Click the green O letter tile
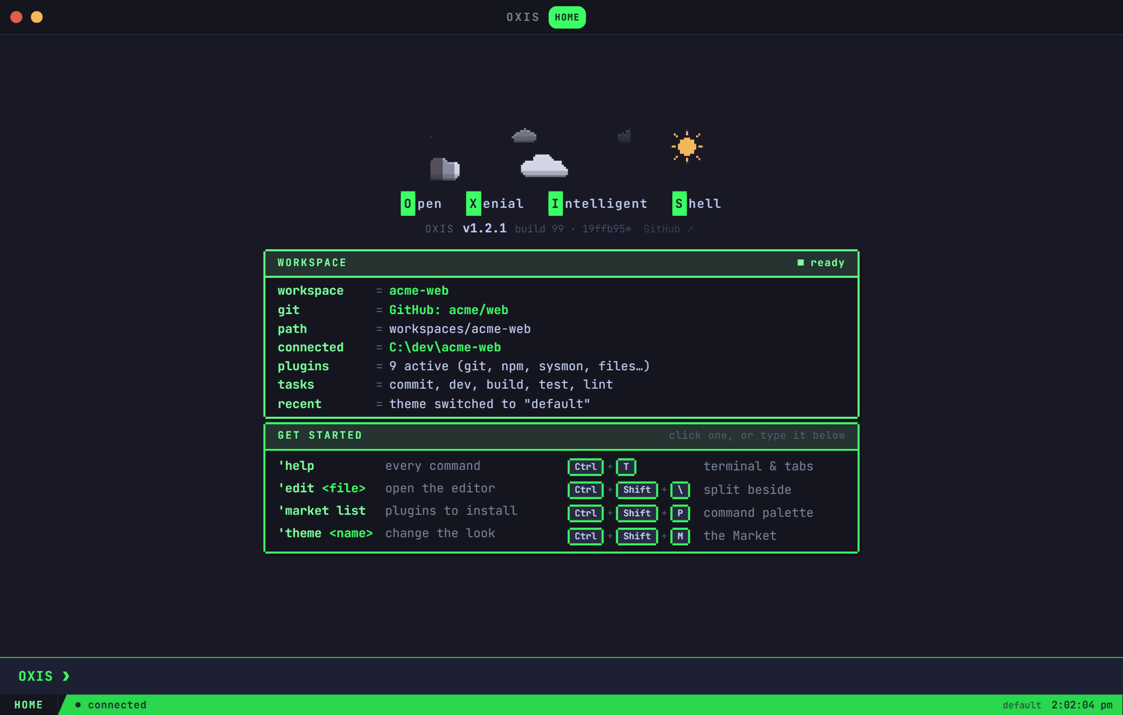The width and height of the screenshot is (1123, 715). coord(408,204)
